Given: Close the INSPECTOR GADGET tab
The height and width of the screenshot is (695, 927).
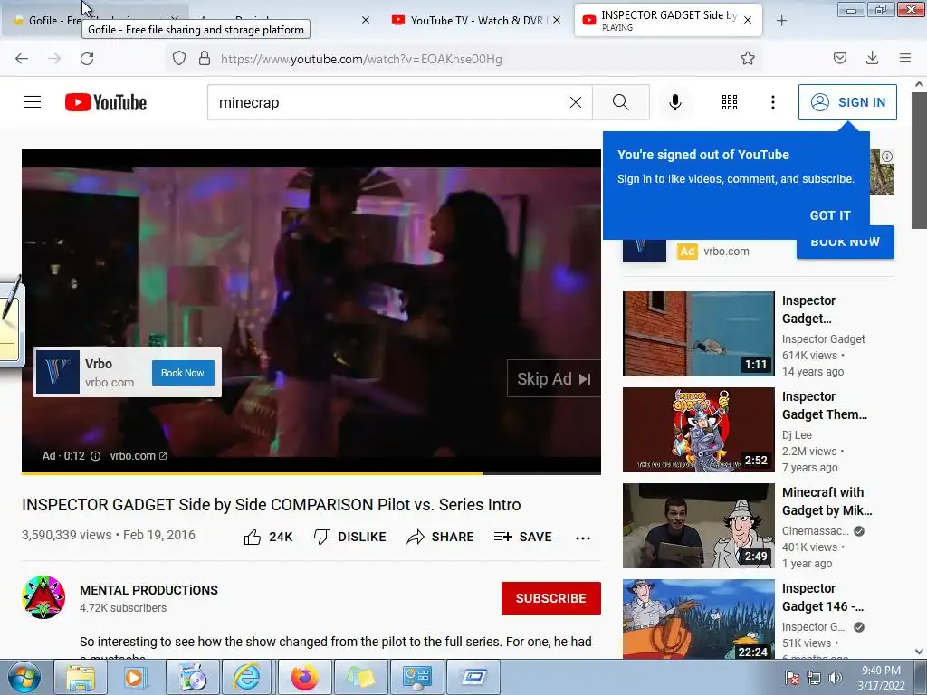Looking at the screenshot, I should (748, 20).
